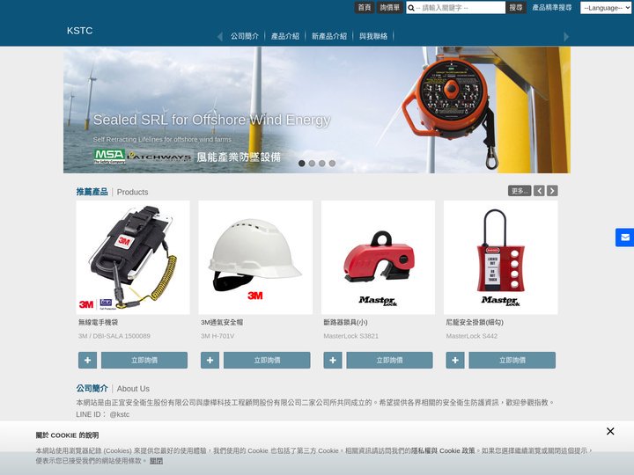This screenshot has height=475, width=634.
Task: Click the 更多... more products button
Action: pos(520,191)
